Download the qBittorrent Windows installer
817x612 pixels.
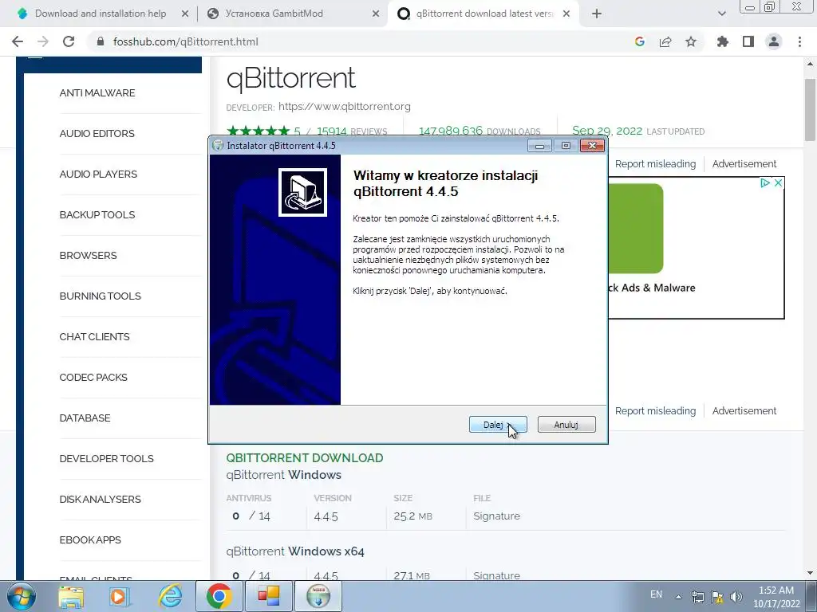pos(284,475)
